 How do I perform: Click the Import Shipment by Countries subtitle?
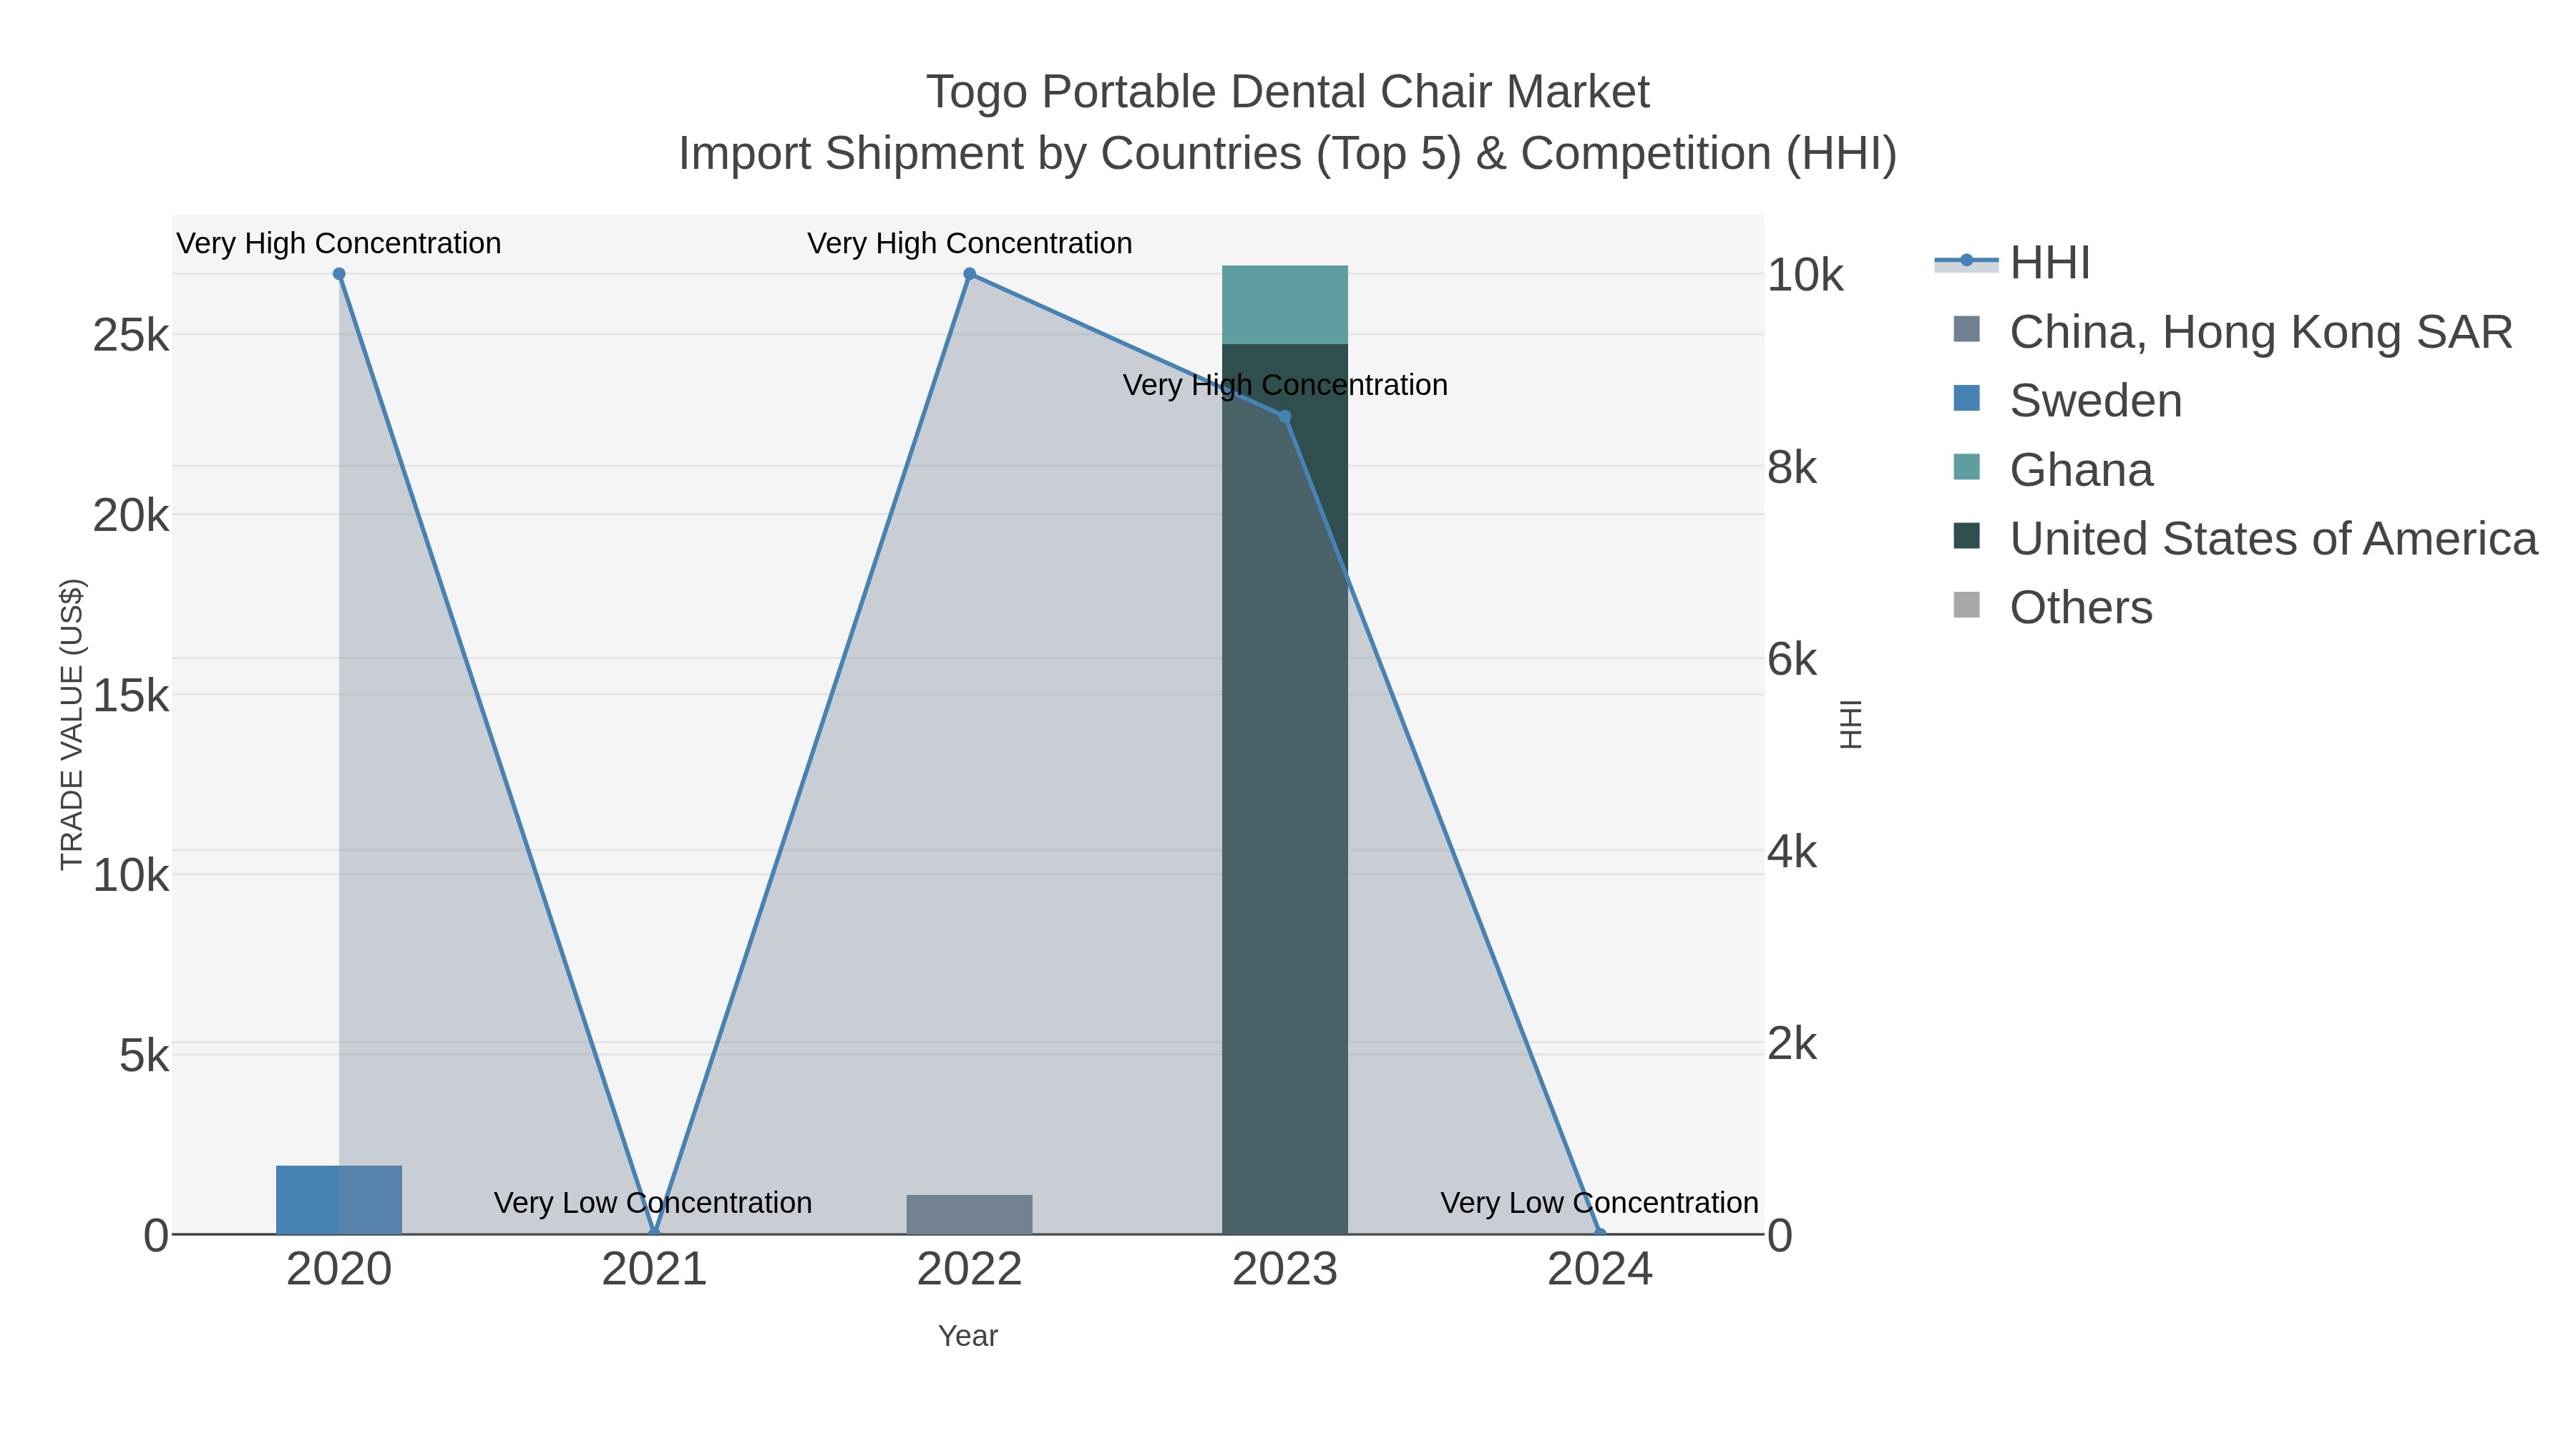point(1288,154)
